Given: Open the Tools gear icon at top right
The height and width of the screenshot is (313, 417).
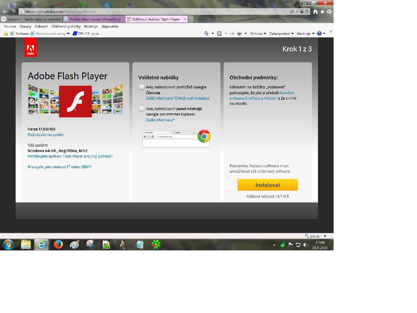Looking at the screenshot, I should tap(329, 11).
